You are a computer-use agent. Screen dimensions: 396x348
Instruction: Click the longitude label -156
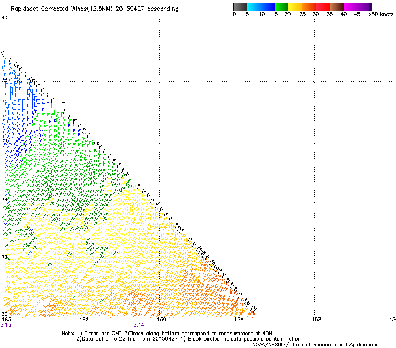tap(237, 320)
